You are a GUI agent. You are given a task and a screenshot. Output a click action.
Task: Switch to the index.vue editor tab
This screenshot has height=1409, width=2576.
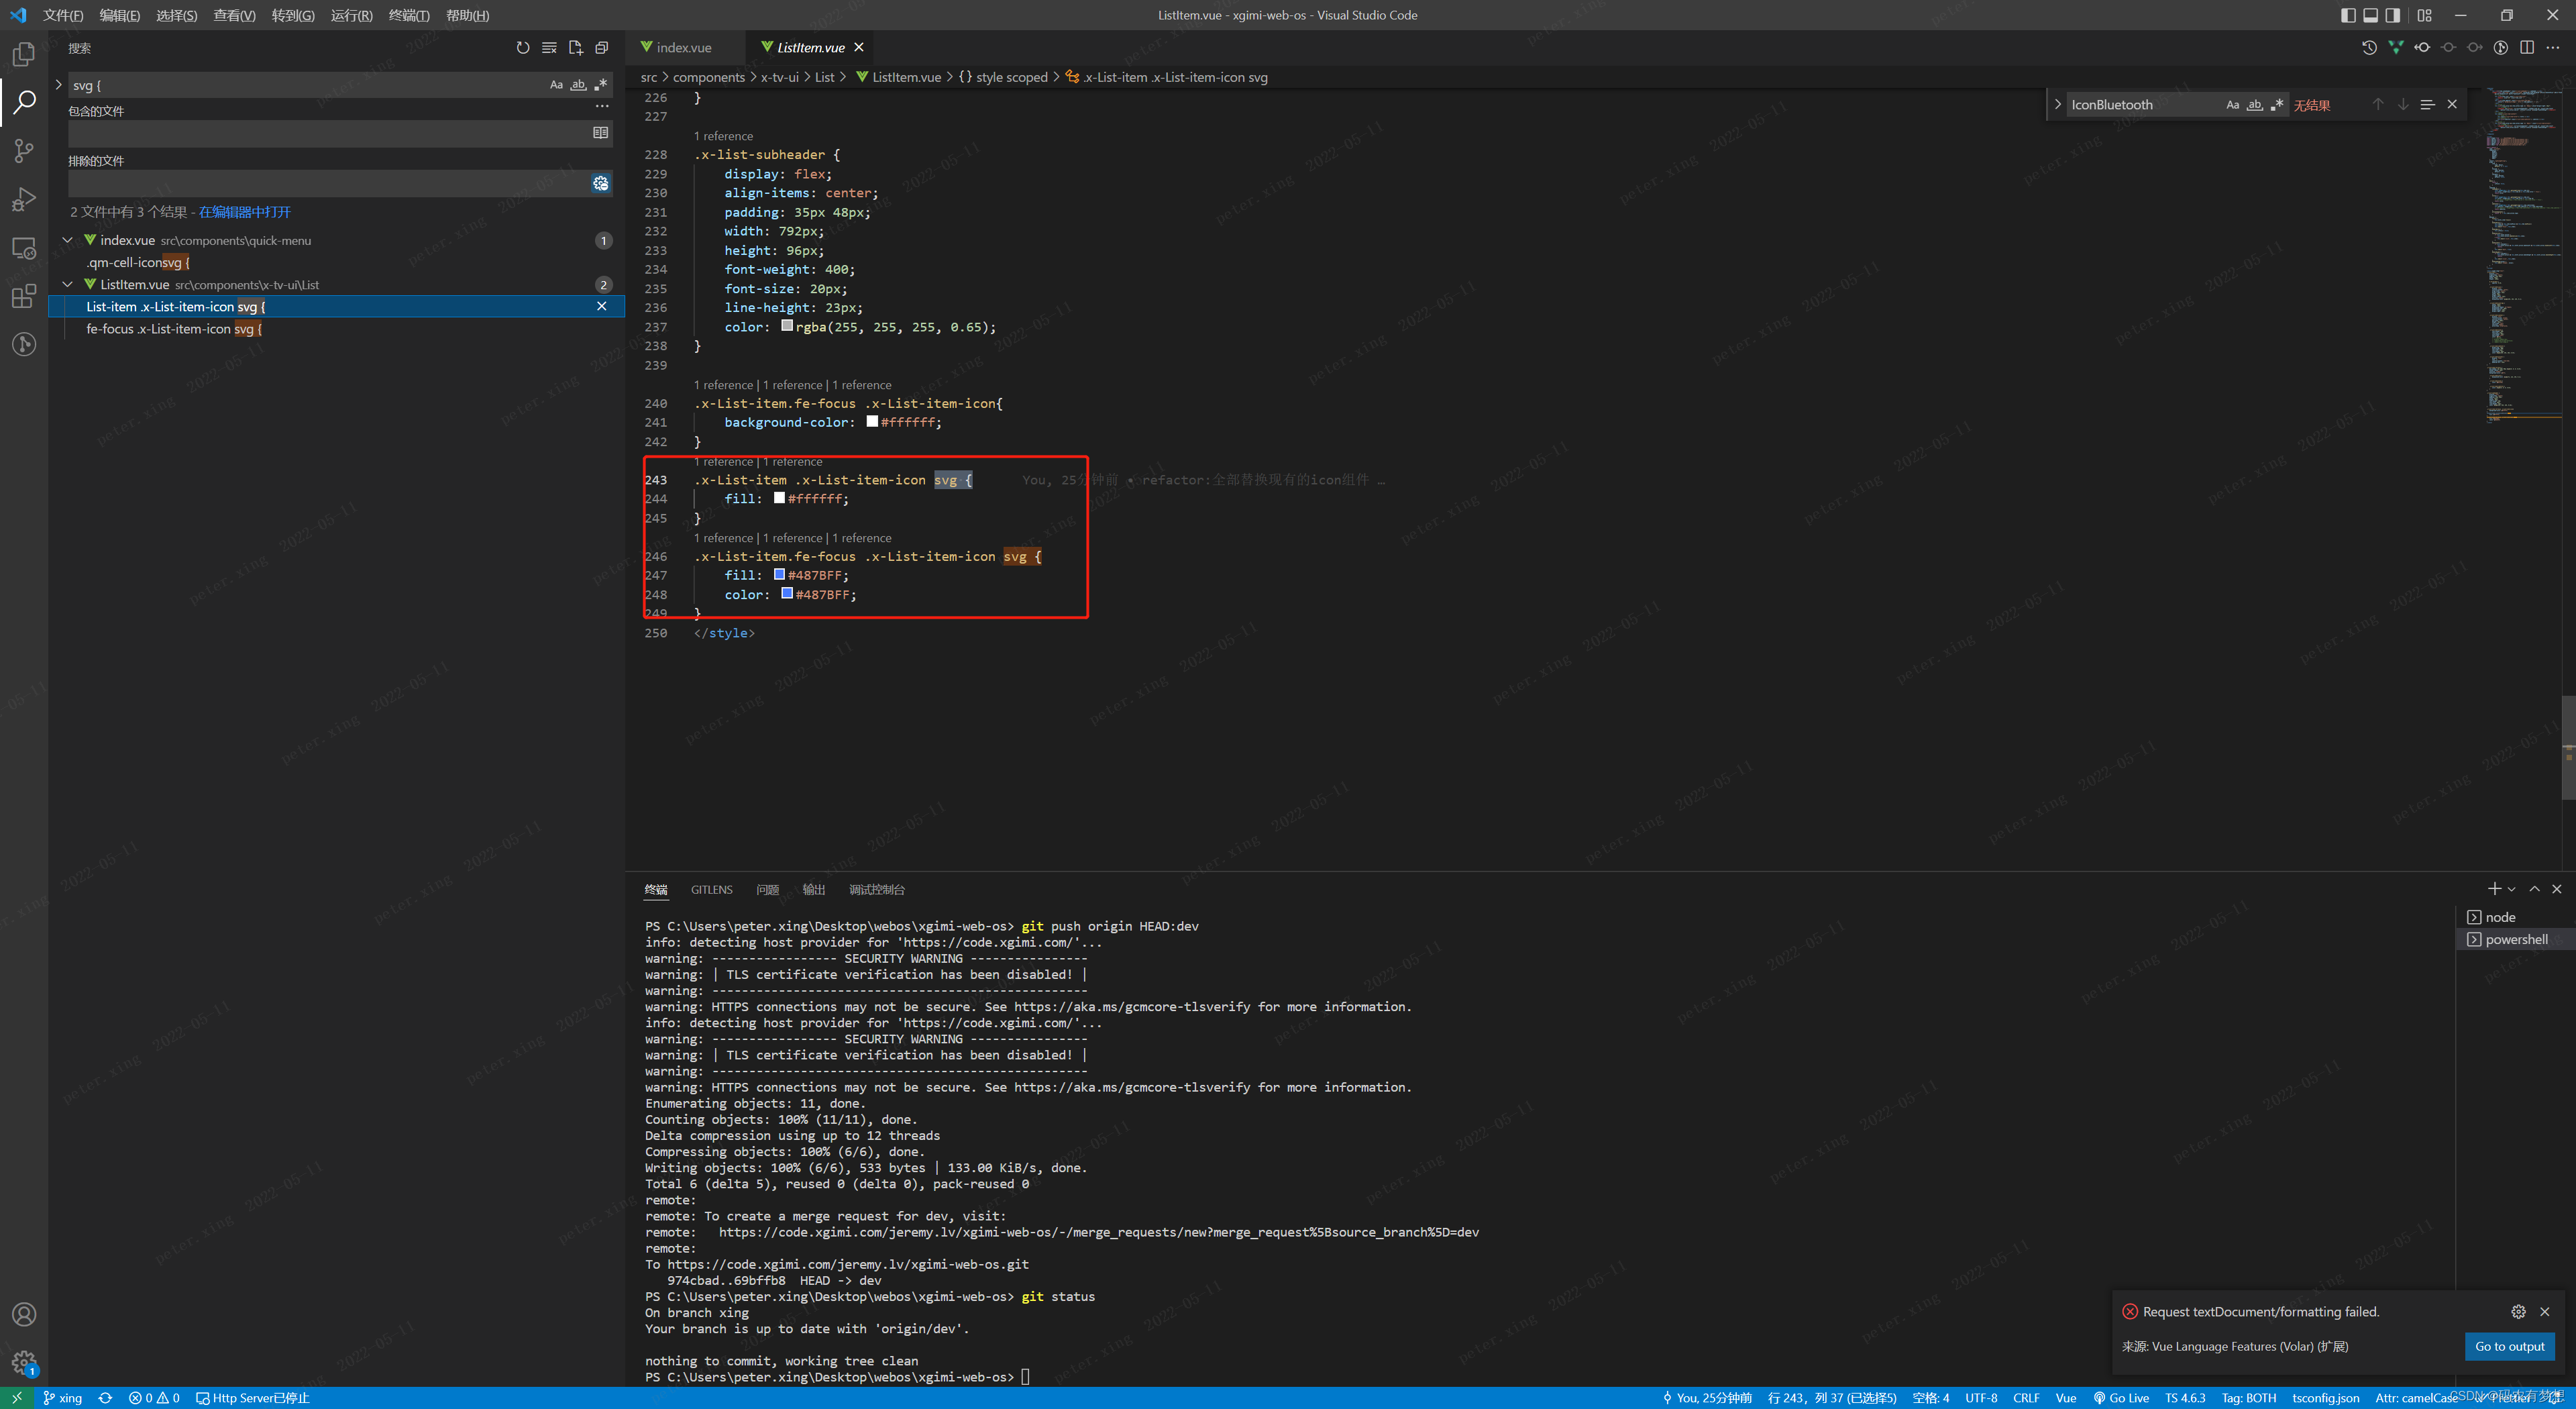pyautogui.click(x=684, y=48)
